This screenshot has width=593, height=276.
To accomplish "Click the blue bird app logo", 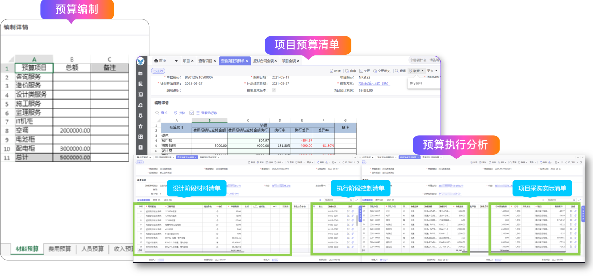I will pyautogui.click(x=140, y=61).
